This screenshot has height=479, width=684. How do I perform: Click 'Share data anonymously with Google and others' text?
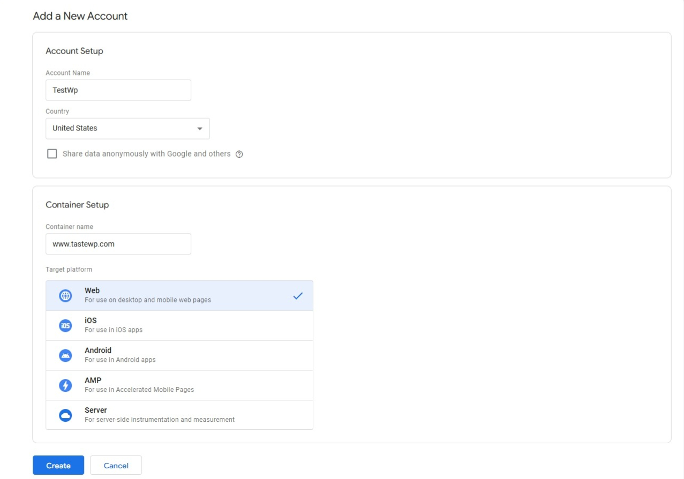tap(147, 154)
